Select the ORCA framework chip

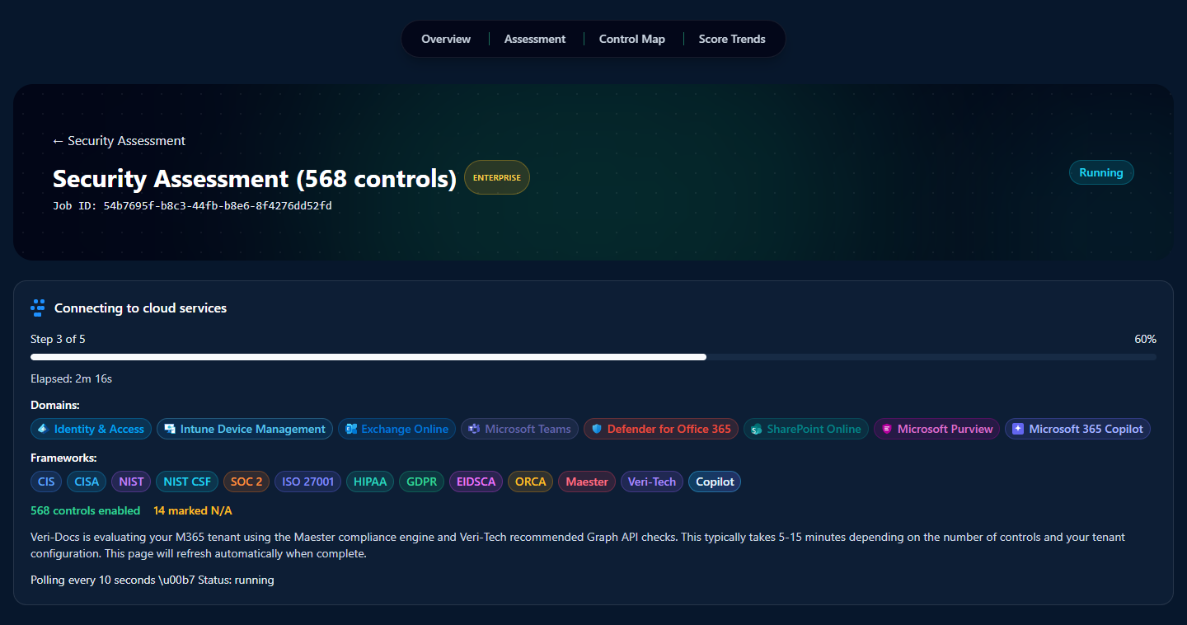click(531, 482)
